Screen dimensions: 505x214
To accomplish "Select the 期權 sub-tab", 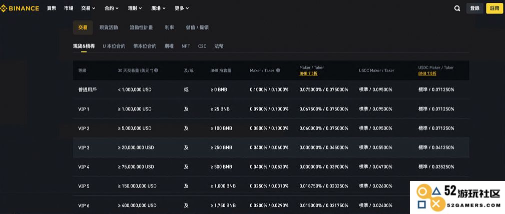I will [169, 46].
